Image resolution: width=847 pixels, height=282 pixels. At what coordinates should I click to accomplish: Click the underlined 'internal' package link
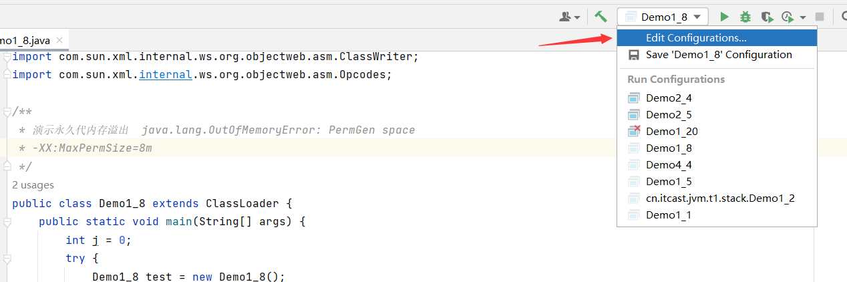[165, 74]
